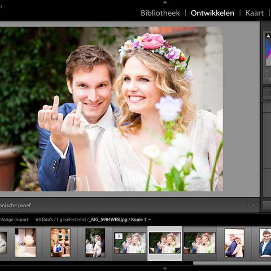The image size is (271, 271).
Task: Click the filmstrip horizontal scrollbar
Action: coord(232,263)
